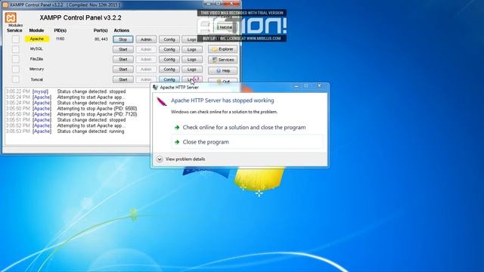Click the highlighted Apache module label
This screenshot has width=484, height=272.
(37, 39)
